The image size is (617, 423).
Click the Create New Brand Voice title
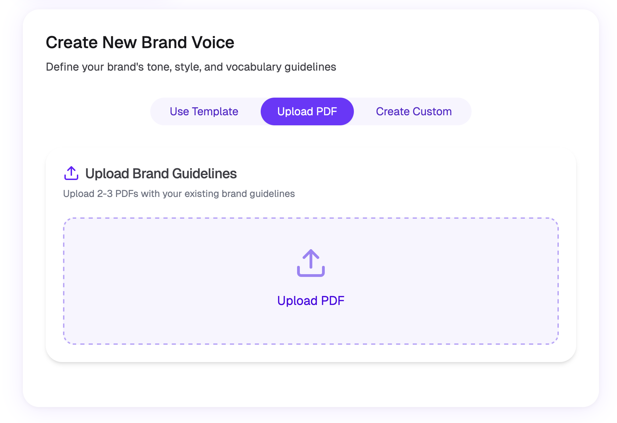coord(140,42)
